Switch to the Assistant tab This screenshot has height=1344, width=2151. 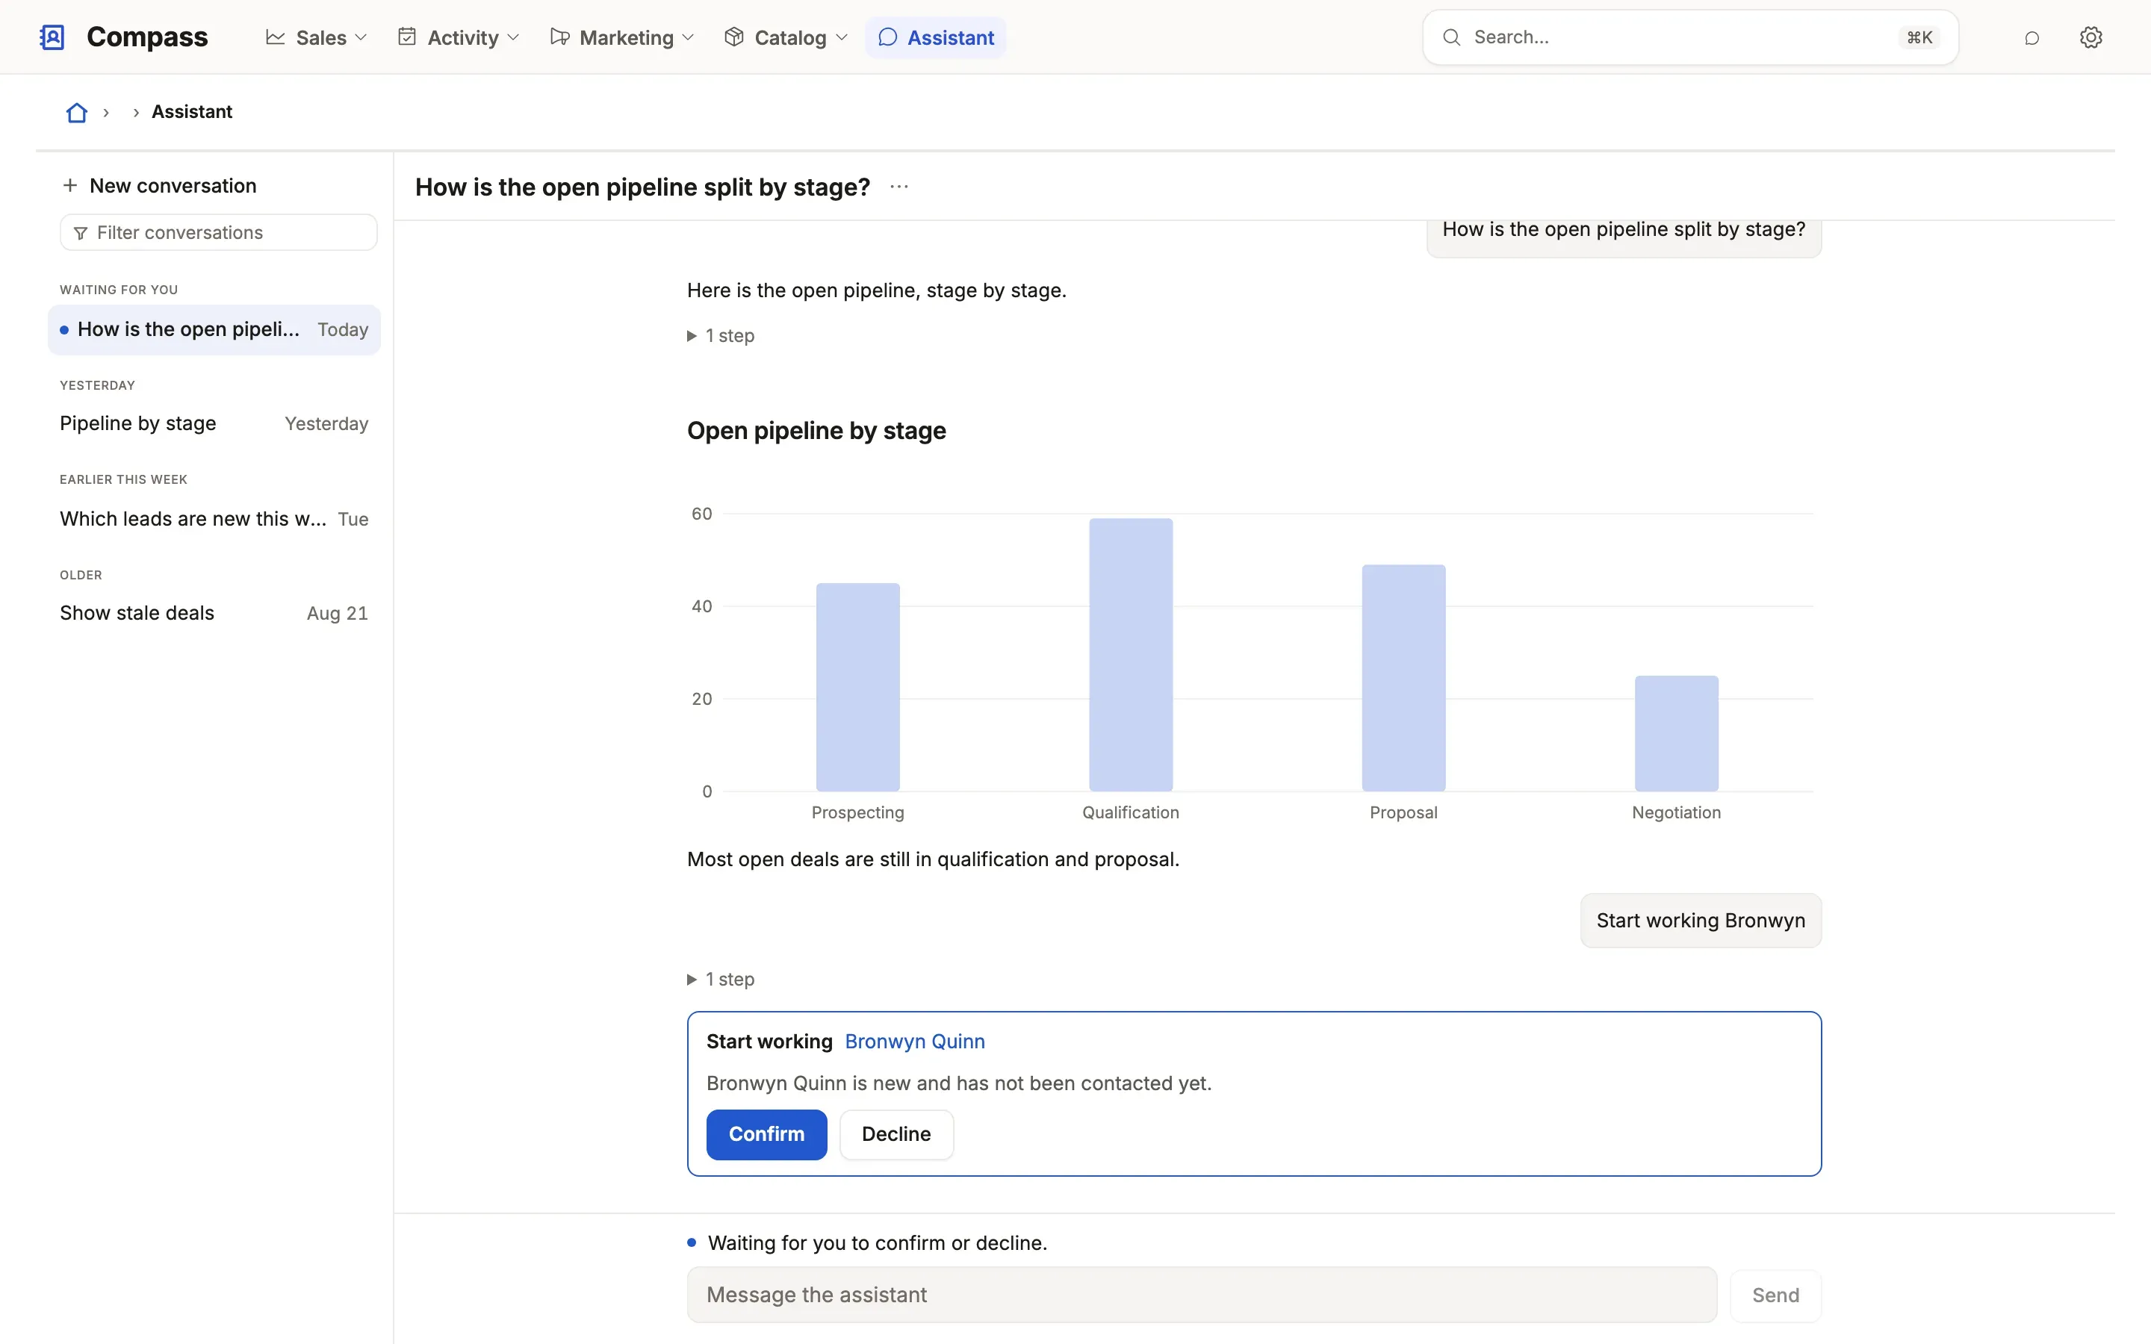coord(936,37)
